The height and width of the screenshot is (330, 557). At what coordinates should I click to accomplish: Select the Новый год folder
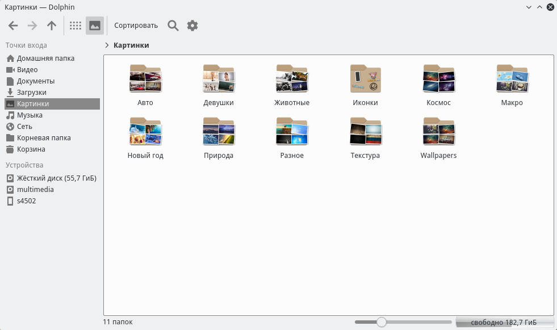click(x=145, y=138)
